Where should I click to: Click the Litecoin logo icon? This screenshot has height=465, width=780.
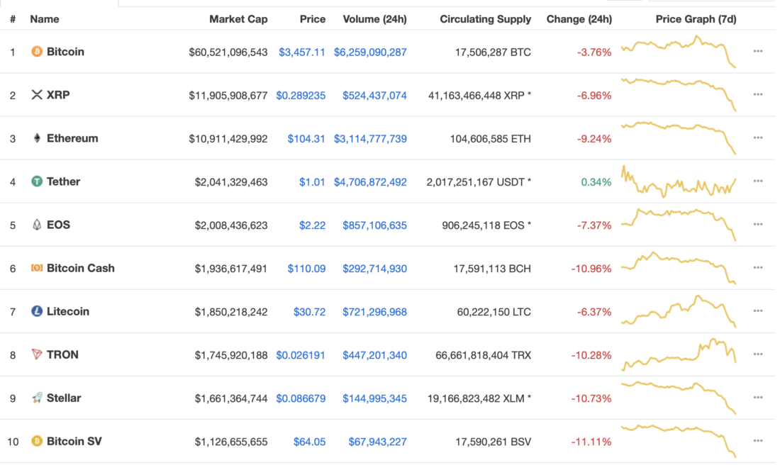coord(37,311)
